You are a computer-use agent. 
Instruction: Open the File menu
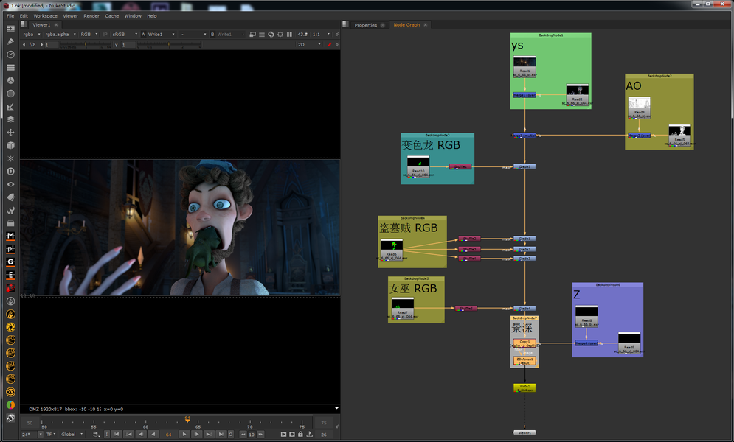10,16
